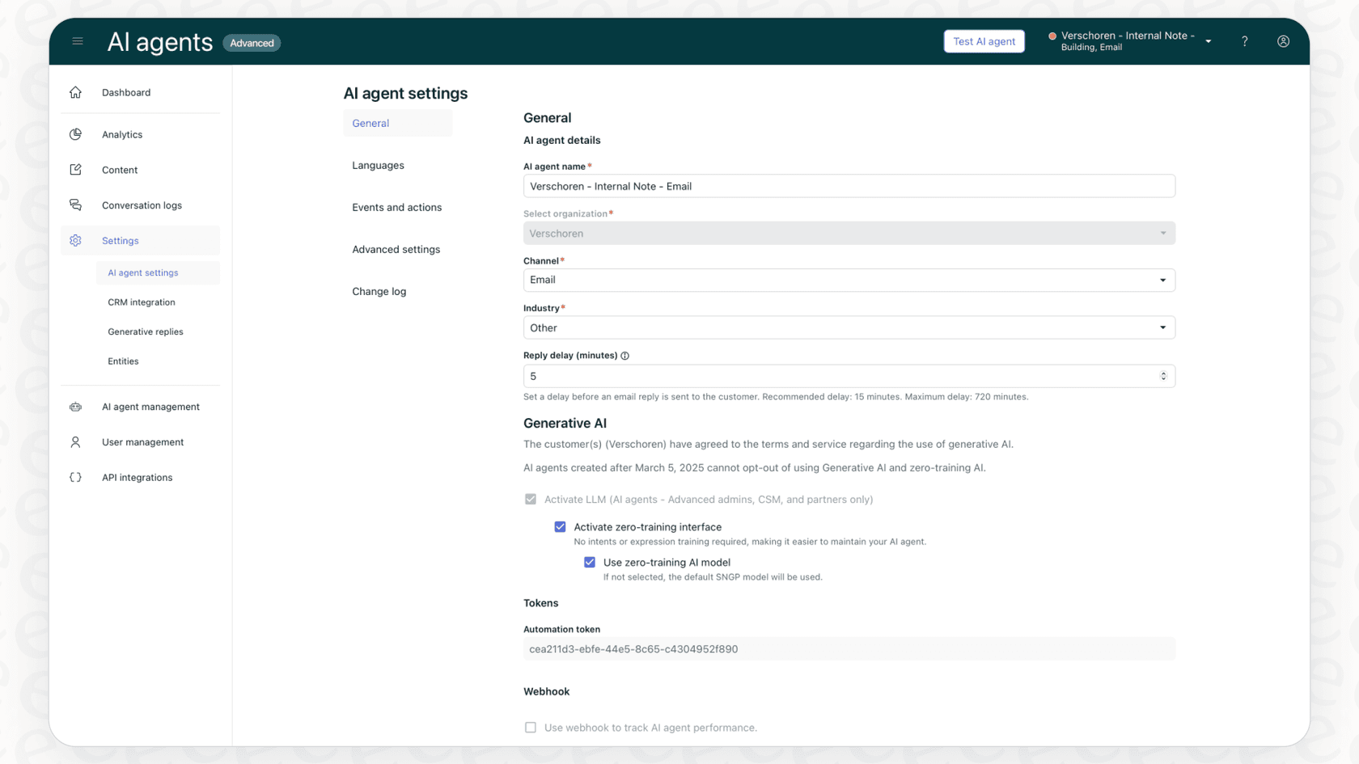Switch to the Languages tab
The image size is (1359, 764).
pos(378,165)
